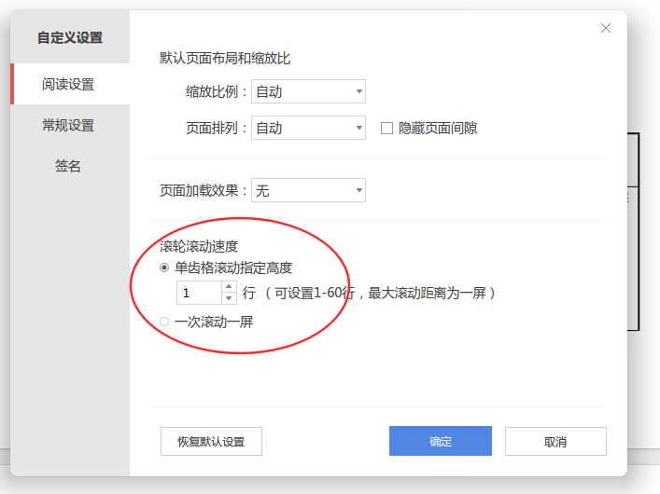Click the 默认页面布局和缩放比 heading

coord(225,58)
